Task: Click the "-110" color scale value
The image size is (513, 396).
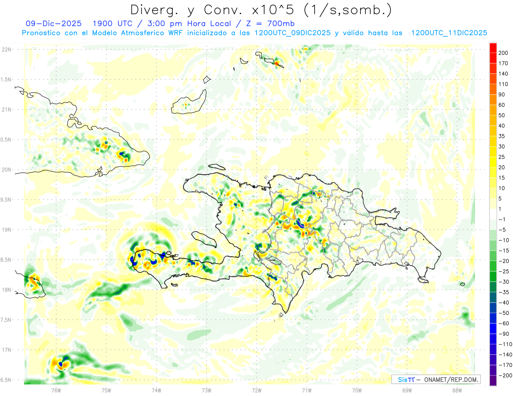Action: (505, 345)
